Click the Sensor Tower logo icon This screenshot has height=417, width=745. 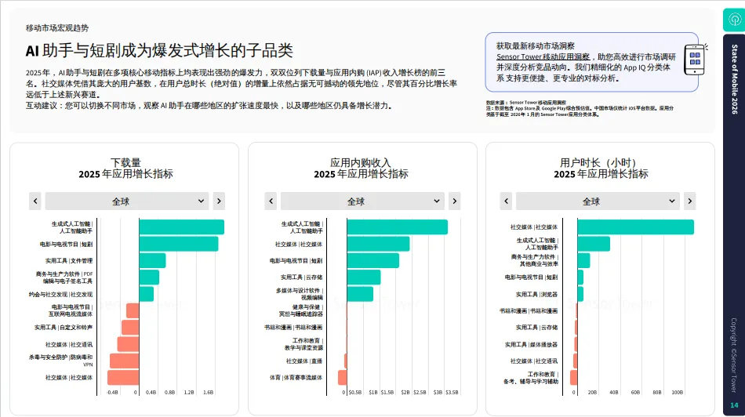735,20
